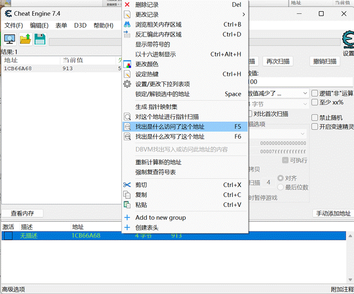Viewport: 354px width, 294px height.
Task: Toggle the 对比首次扫描 checkbox
Action: click(x=250, y=114)
